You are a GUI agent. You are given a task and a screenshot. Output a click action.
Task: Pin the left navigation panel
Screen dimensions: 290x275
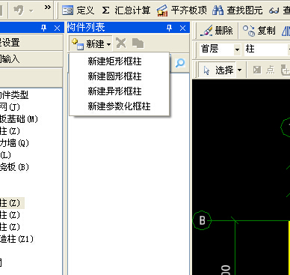[x=44, y=28]
